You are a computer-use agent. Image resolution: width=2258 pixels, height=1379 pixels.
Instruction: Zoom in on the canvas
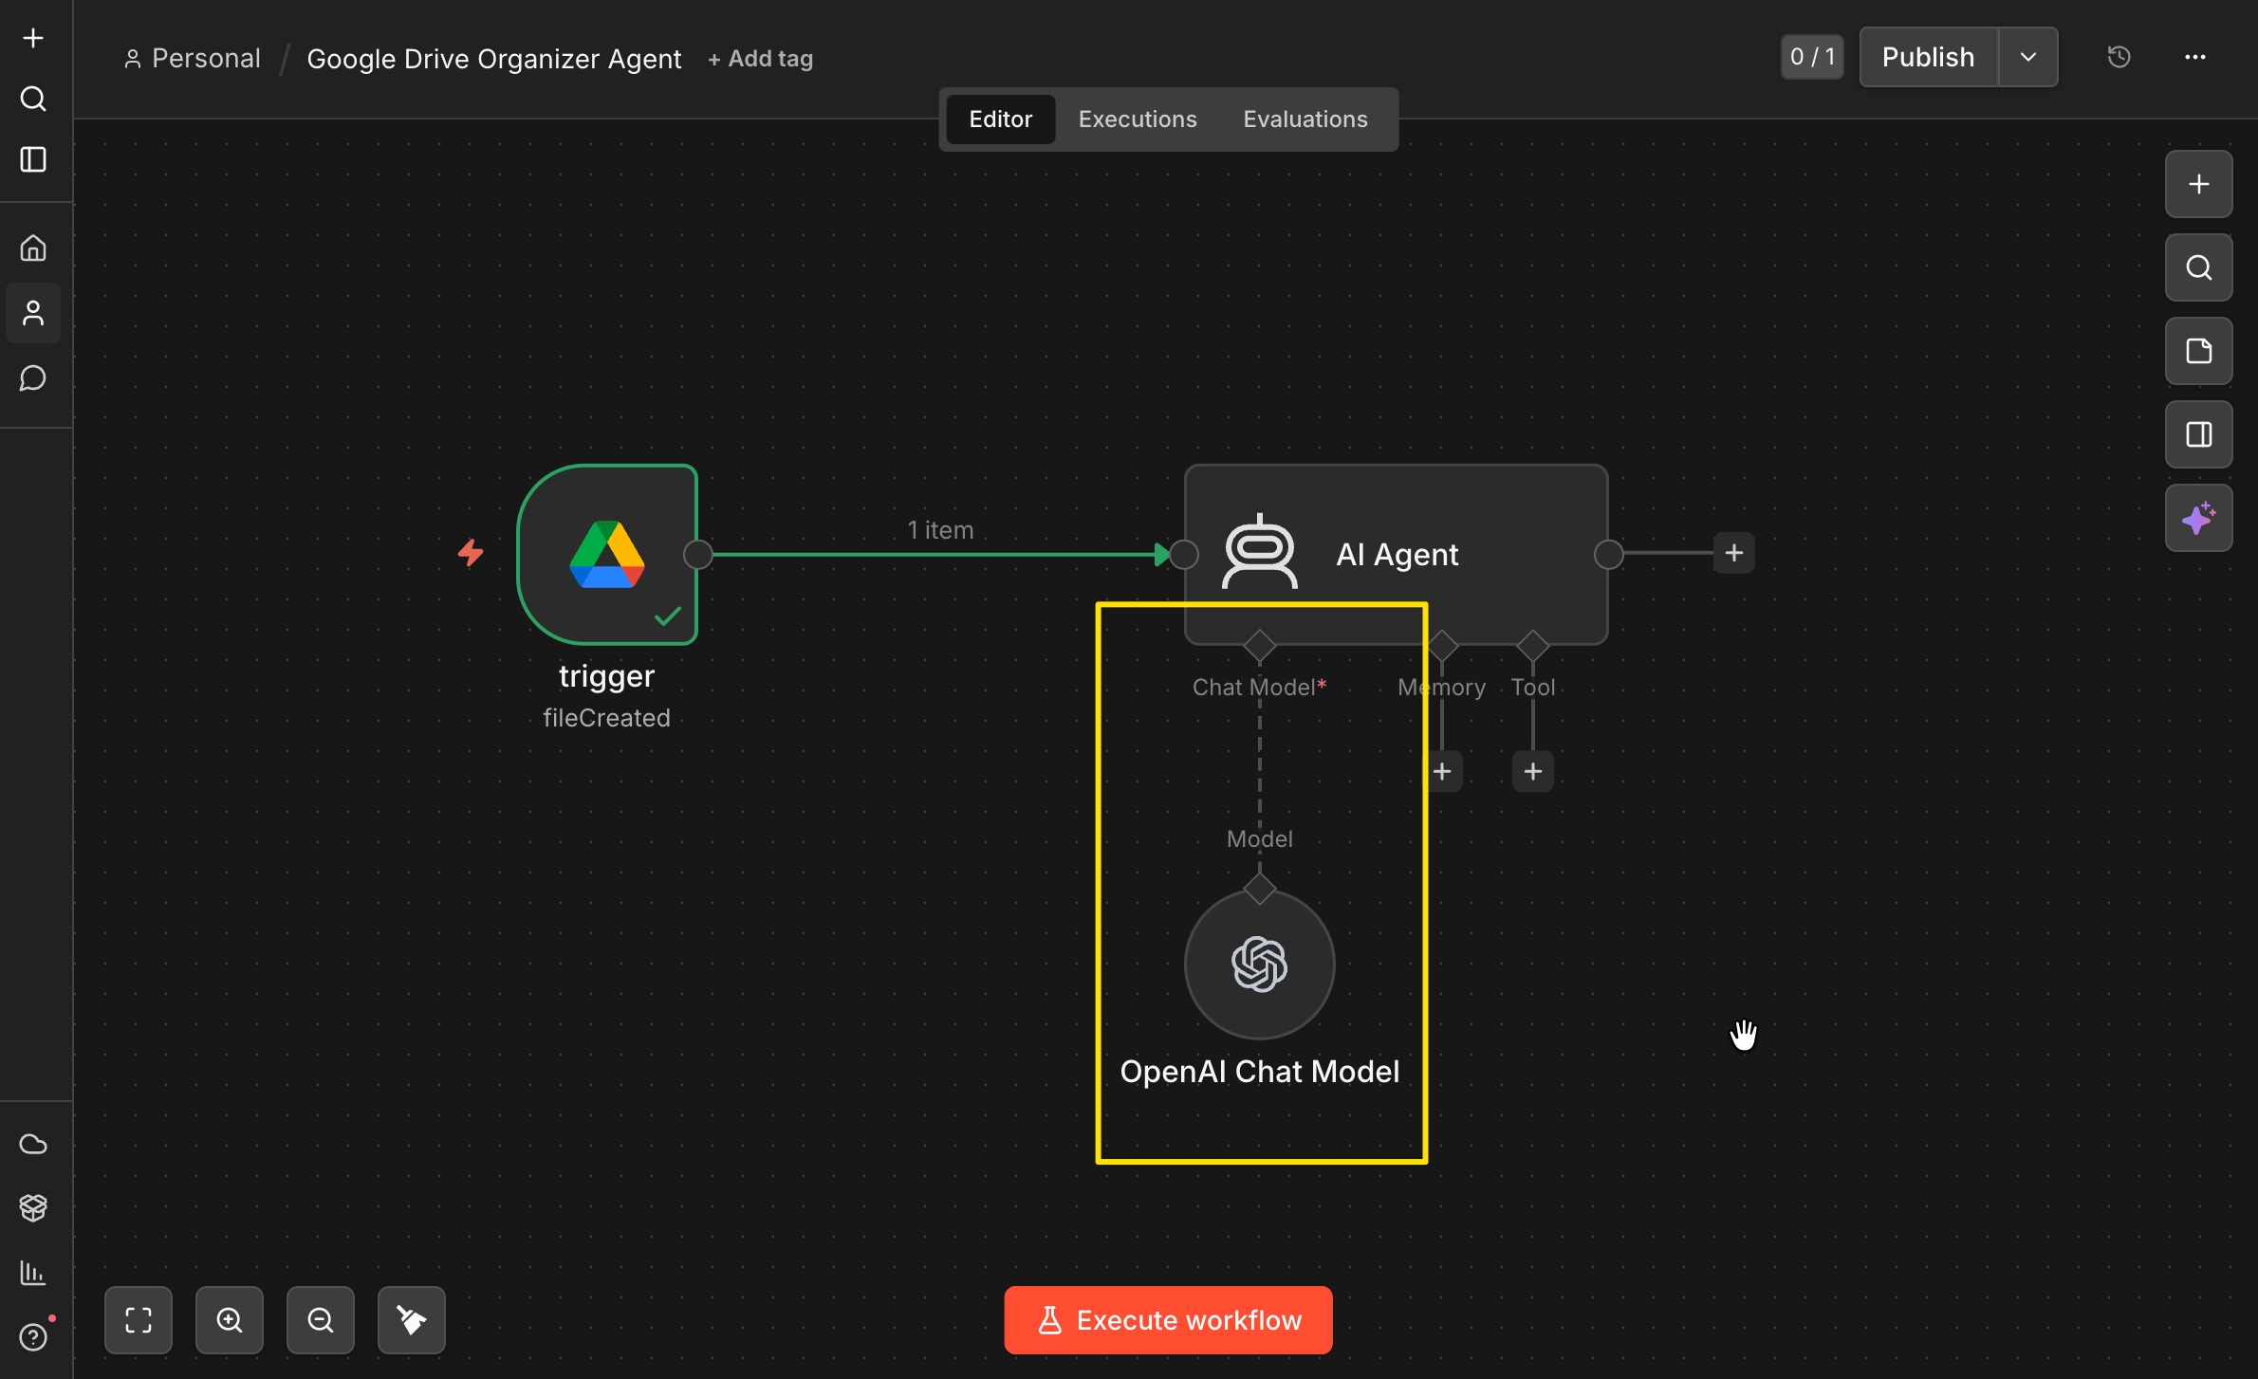230,1320
